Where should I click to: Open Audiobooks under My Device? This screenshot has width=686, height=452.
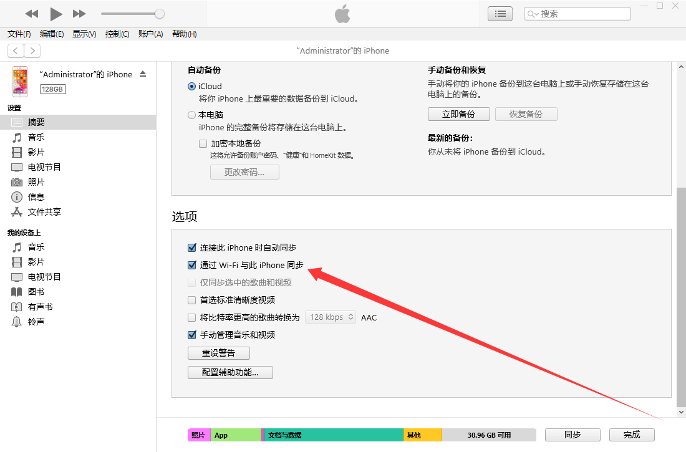click(40, 307)
